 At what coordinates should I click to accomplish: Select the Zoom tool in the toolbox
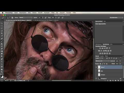click(x=2, y=72)
